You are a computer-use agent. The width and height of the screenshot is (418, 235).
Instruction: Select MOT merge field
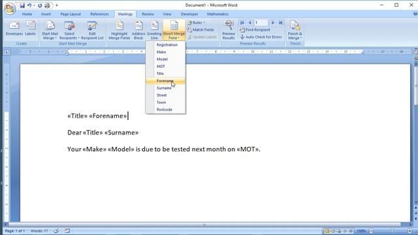coord(165,67)
